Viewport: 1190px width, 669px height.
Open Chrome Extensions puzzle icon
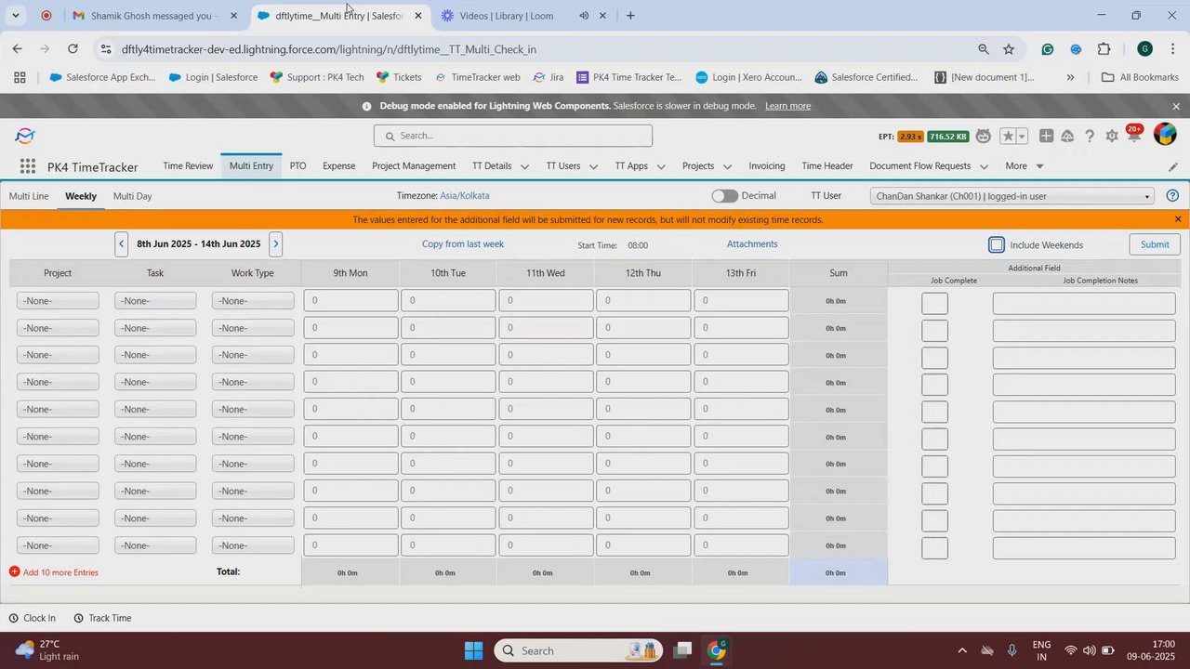[1104, 49]
